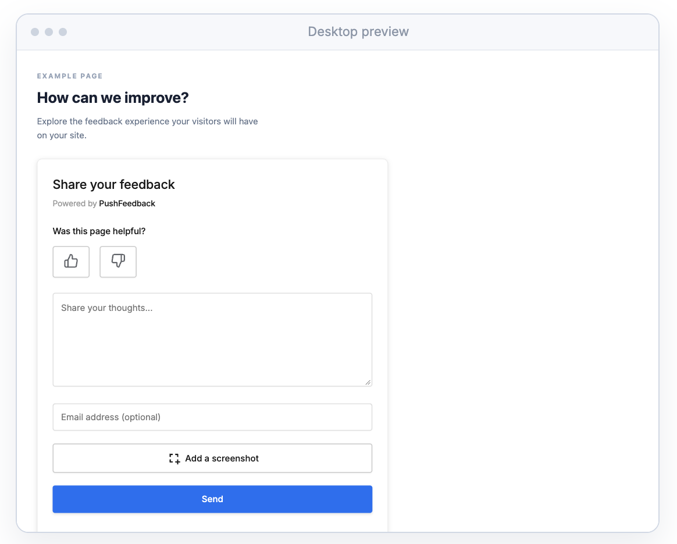Screen dimensions: 677x544
Task: Click the 'Explore the feedback experience' paragraph
Action: tap(147, 128)
